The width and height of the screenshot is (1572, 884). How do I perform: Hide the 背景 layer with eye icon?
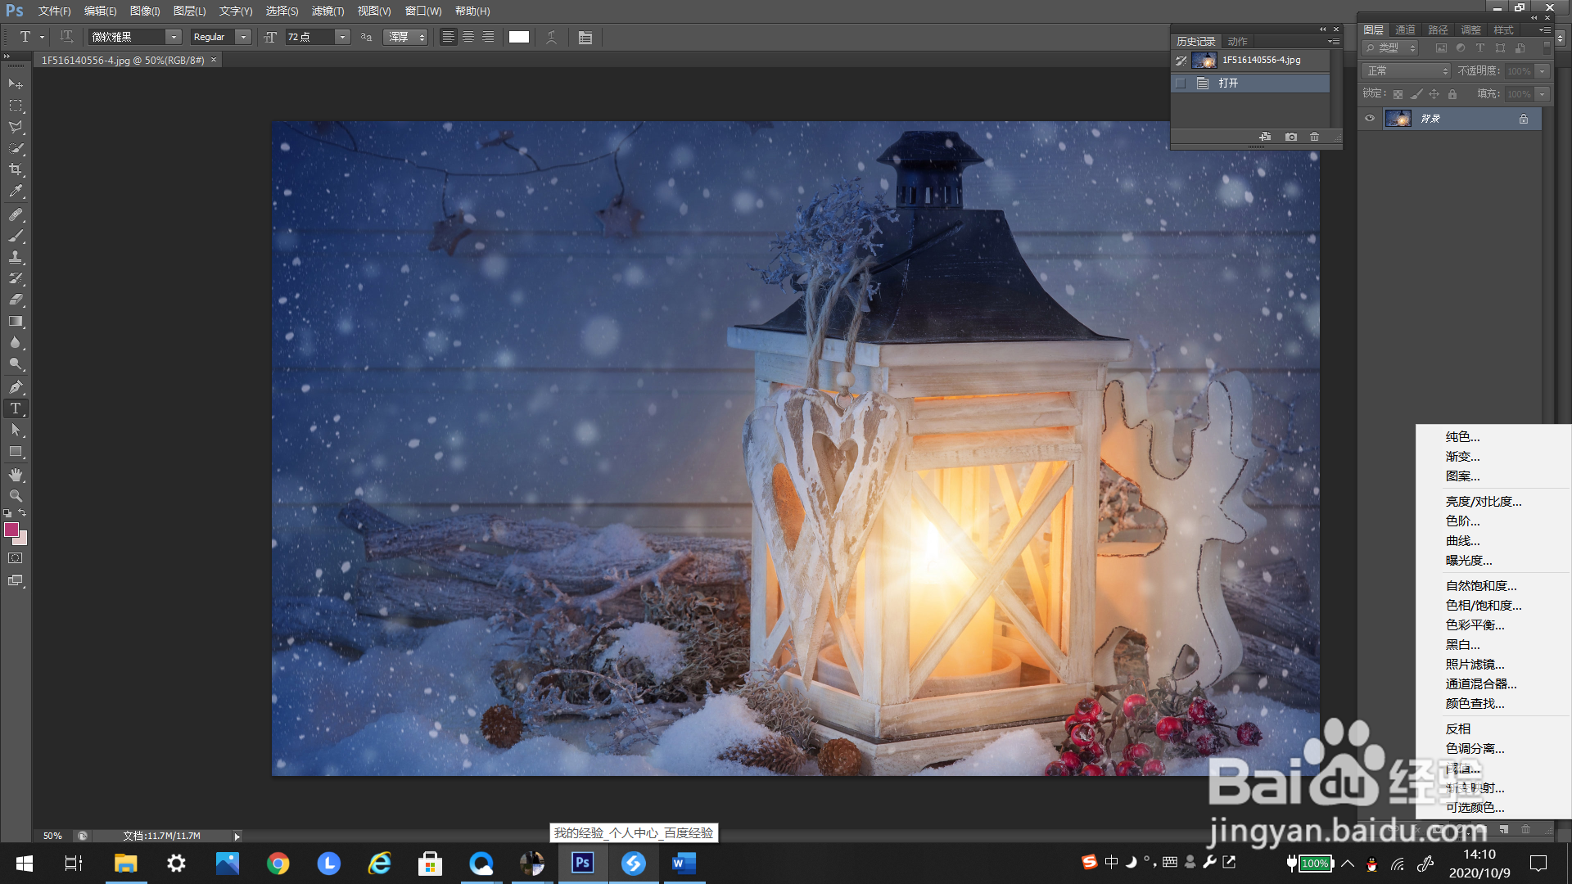pos(1370,119)
